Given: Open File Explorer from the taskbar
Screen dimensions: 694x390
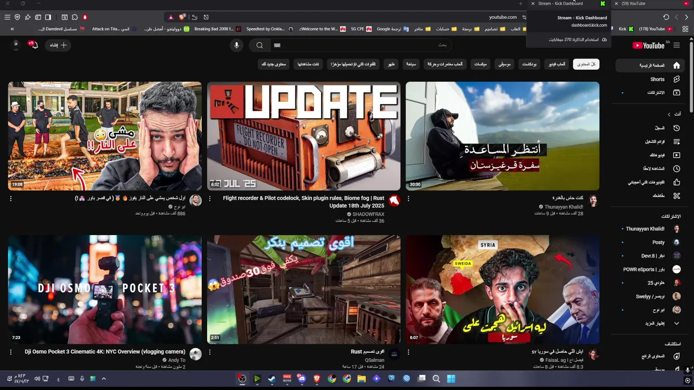Looking at the screenshot, I should point(362,379).
